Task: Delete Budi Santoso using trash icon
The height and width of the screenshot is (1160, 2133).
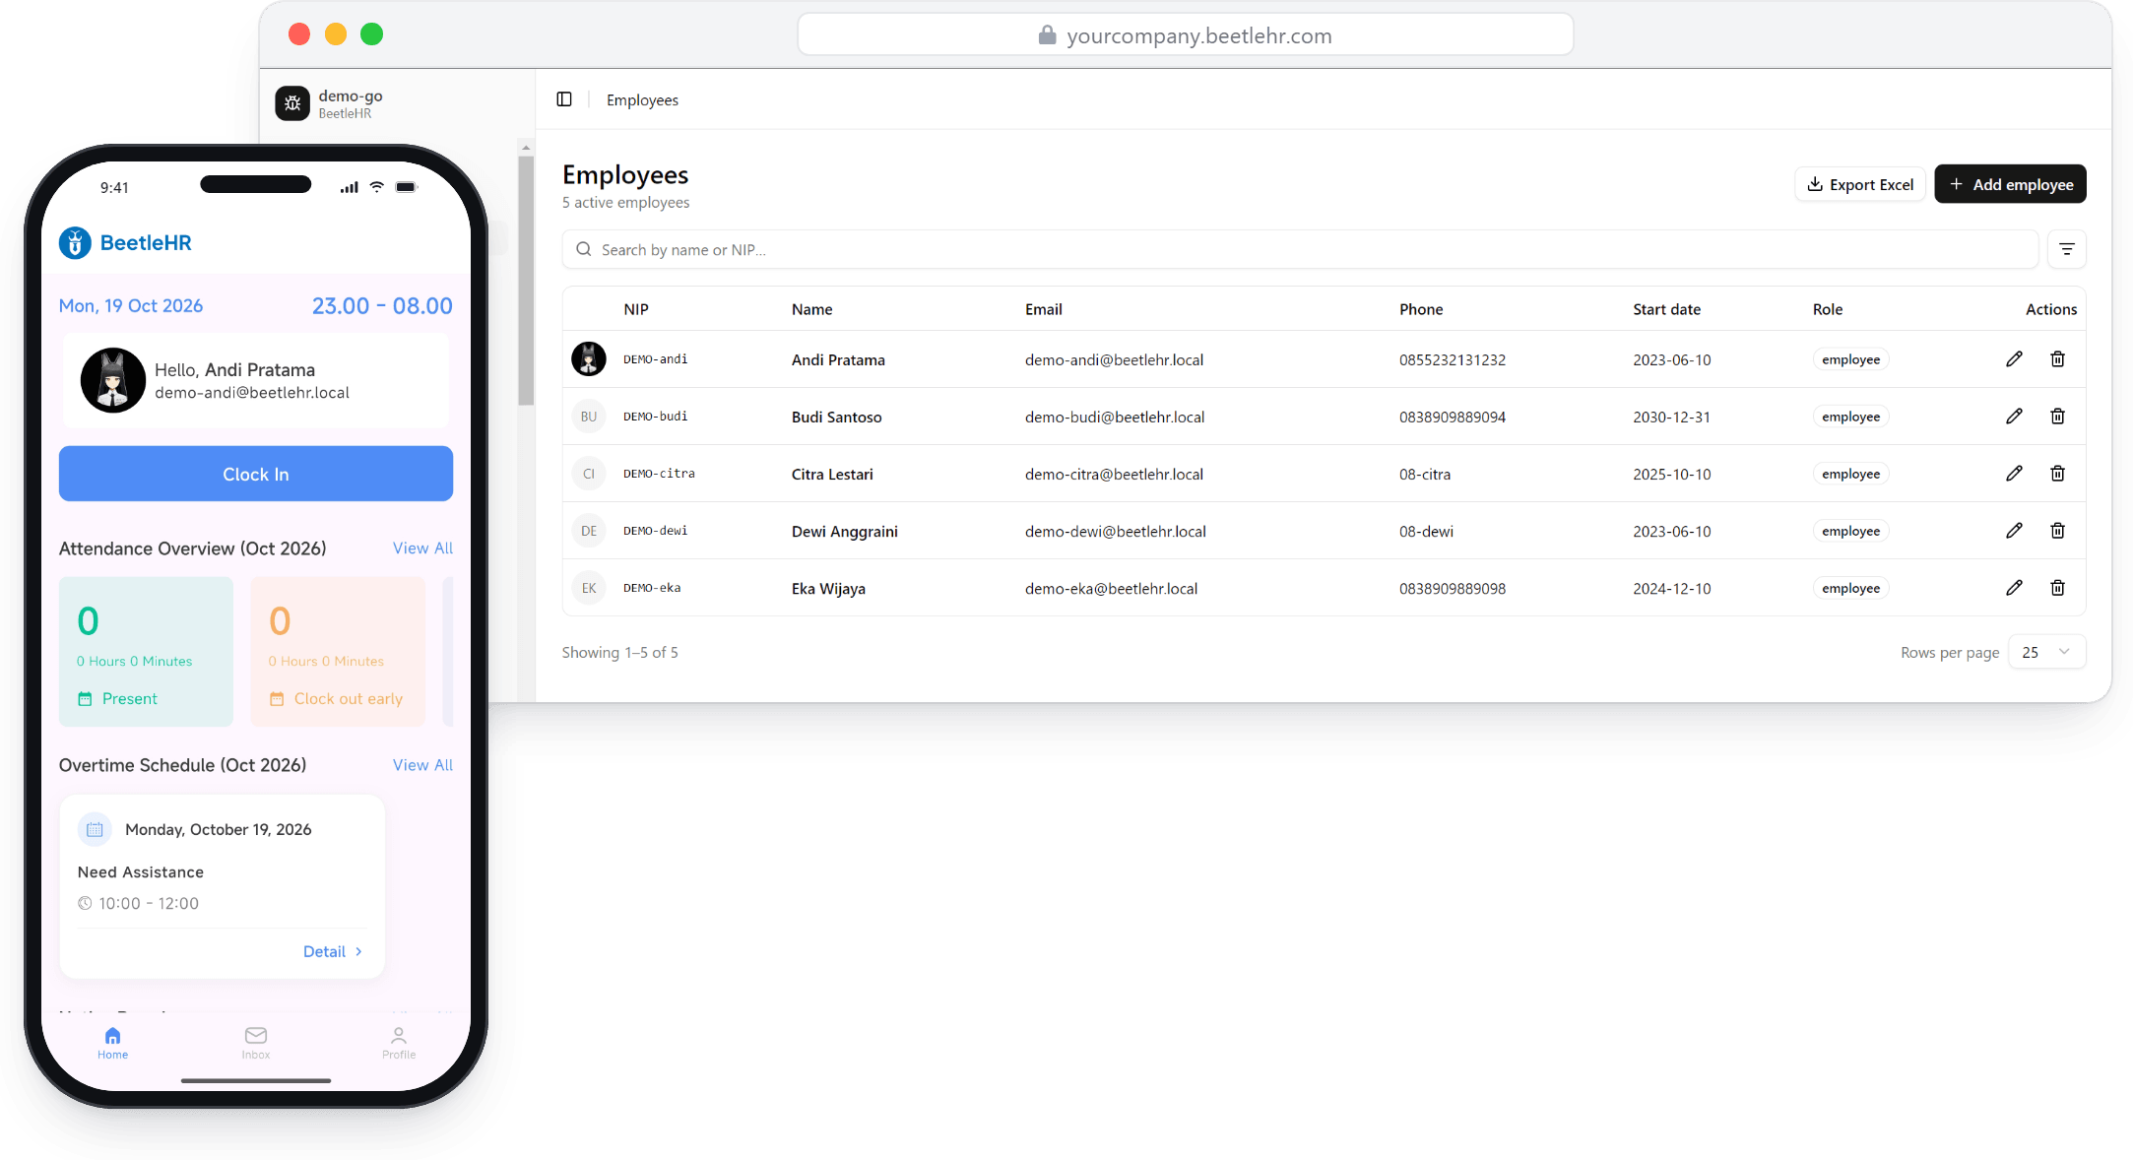Action: tap(2057, 417)
